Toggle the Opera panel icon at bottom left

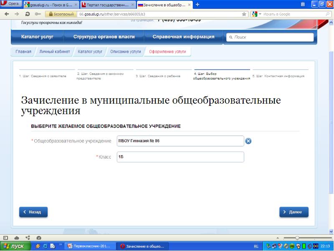click(x=5, y=237)
